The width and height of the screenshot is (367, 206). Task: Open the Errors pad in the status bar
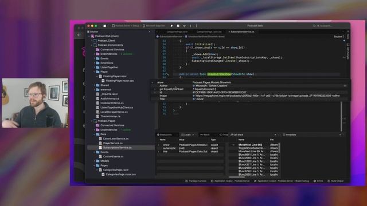(318, 181)
